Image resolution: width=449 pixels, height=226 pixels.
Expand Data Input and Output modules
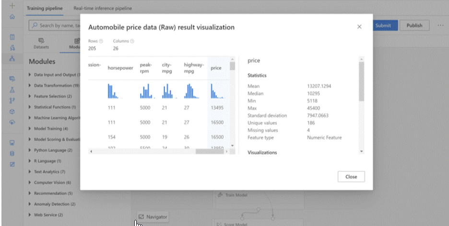click(30, 75)
